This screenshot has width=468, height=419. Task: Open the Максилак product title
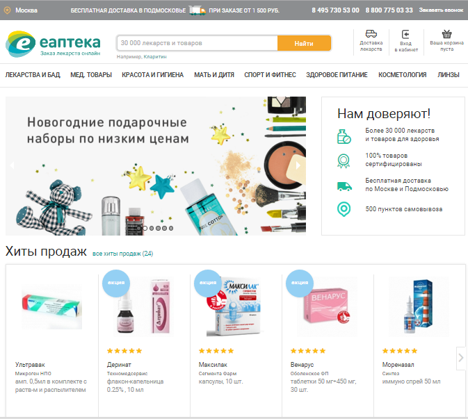(213, 365)
